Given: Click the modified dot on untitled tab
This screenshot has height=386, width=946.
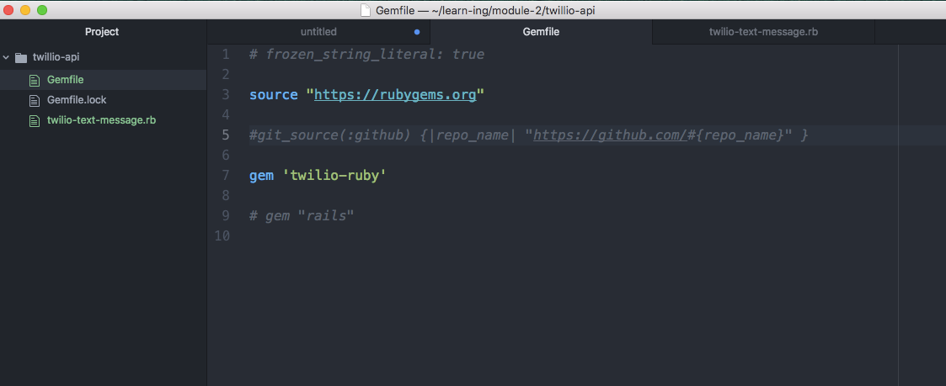Looking at the screenshot, I should pyautogui.click(x=417, y=32).
